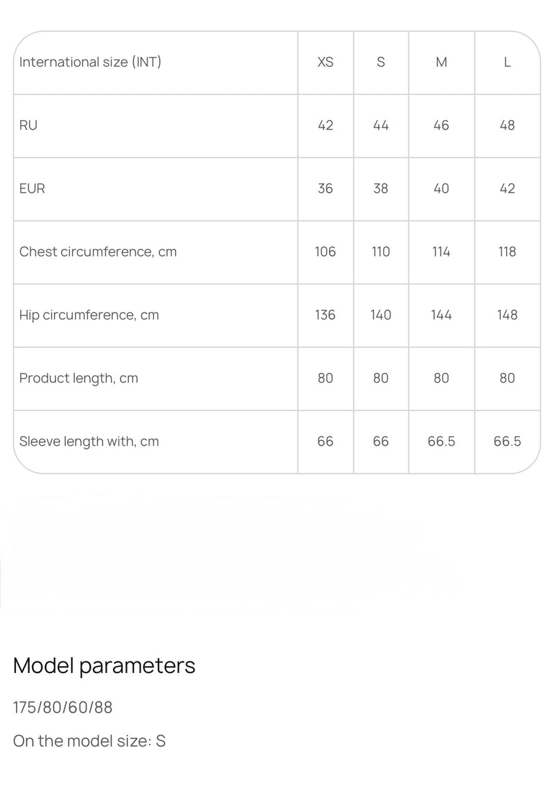554x802 pixels.
Task: Select the EUR row label
Action: click(x=32, y=189)
